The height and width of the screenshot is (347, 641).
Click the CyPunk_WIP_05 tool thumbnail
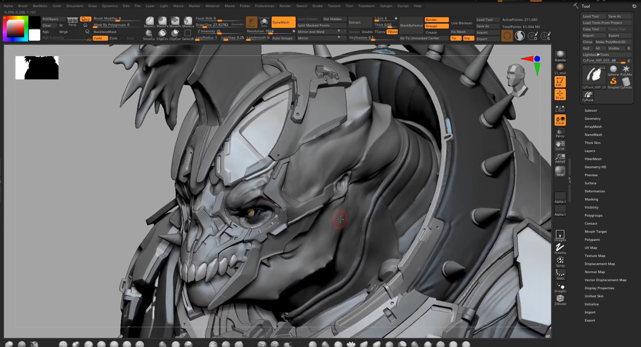click(x=594, y=77)
